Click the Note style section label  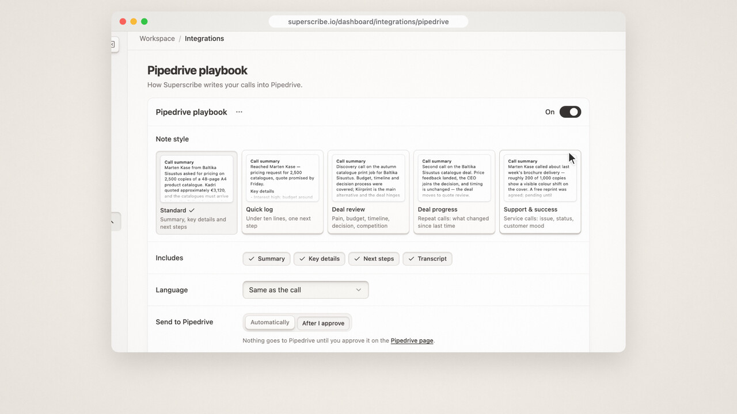point(172,139)
